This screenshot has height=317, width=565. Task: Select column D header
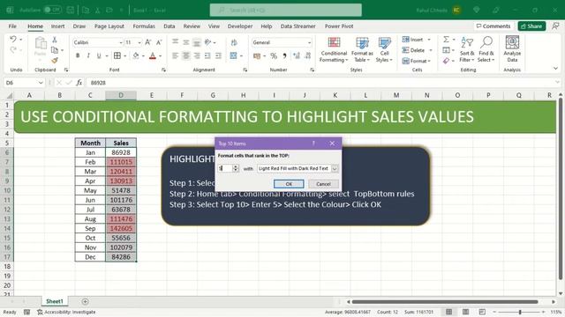tap(121, 95)
